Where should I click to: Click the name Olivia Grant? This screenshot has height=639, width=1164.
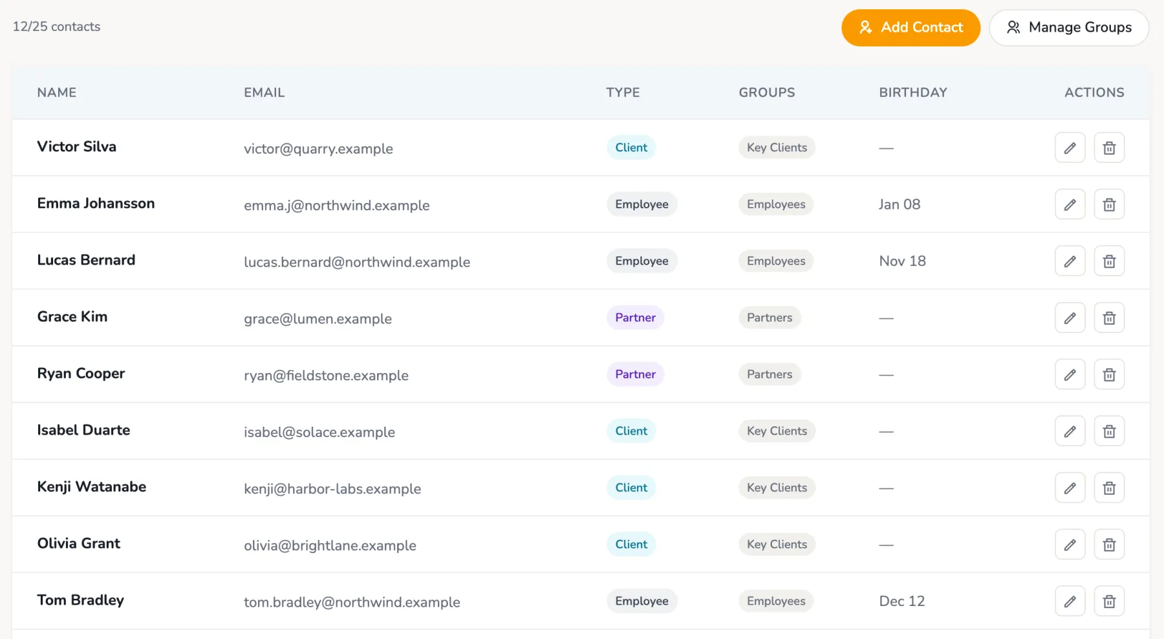coord(79,543)
